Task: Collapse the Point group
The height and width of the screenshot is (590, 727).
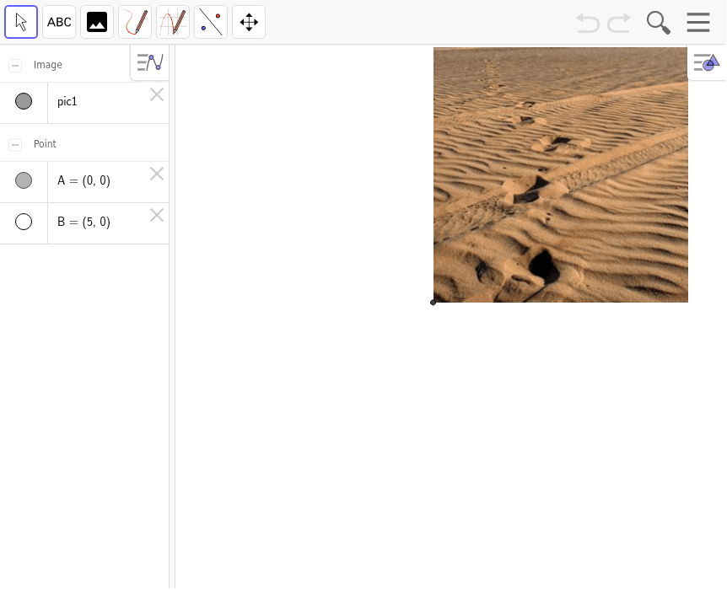Action: (x=15, y=145)
